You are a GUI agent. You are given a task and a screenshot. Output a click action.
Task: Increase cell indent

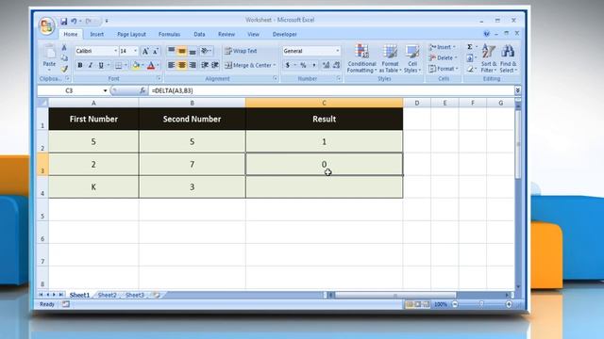[215, 65]
